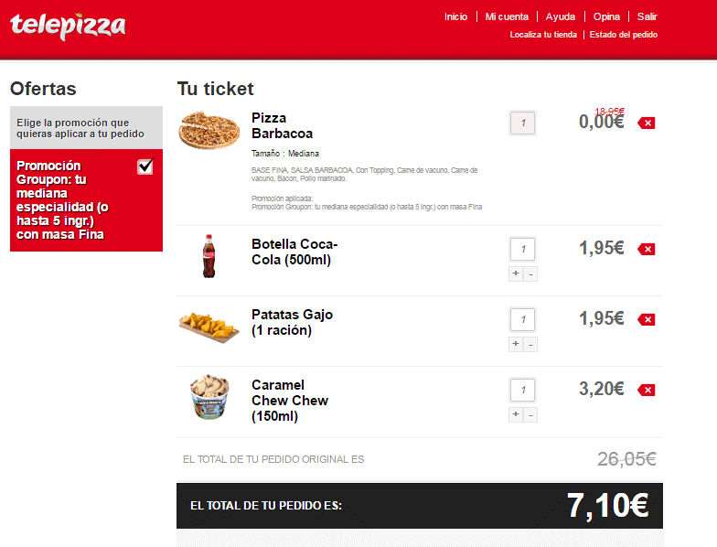Delete Botella Coca-Cola item with red X

tap(646, 249)
